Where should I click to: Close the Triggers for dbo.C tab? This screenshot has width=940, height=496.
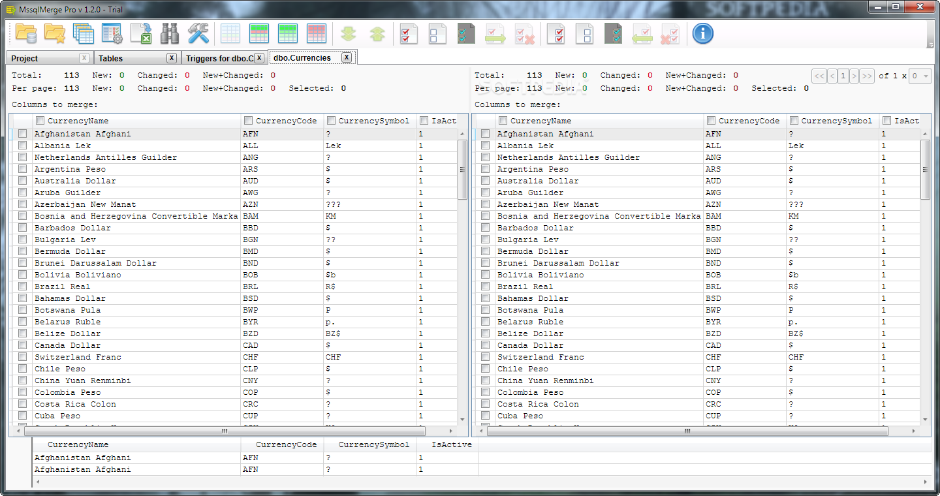[259, 58]
